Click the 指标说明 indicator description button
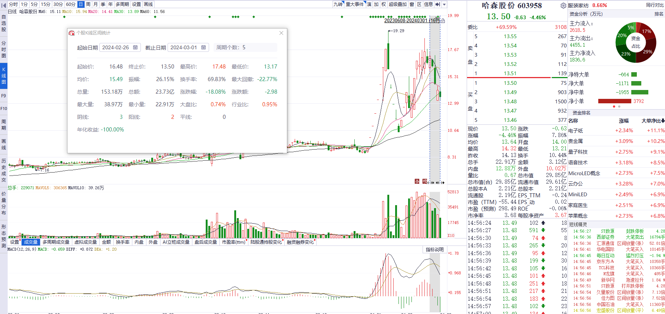Screen dimensions: 665x314 pos(434,250)
